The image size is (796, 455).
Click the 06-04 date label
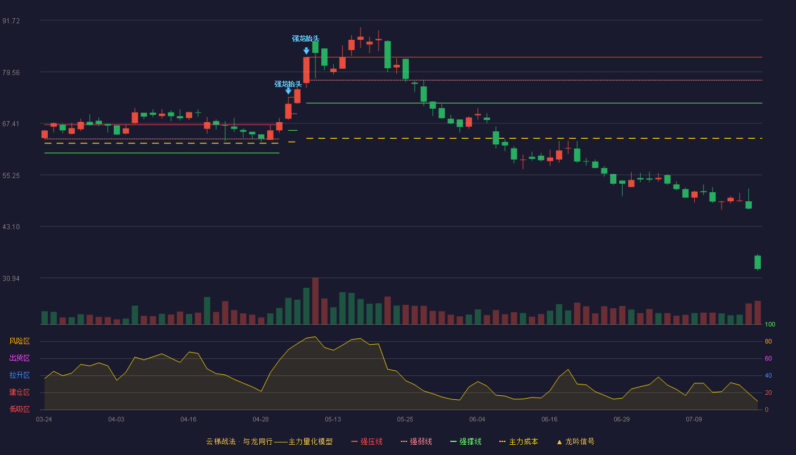(x=477, y=419)
